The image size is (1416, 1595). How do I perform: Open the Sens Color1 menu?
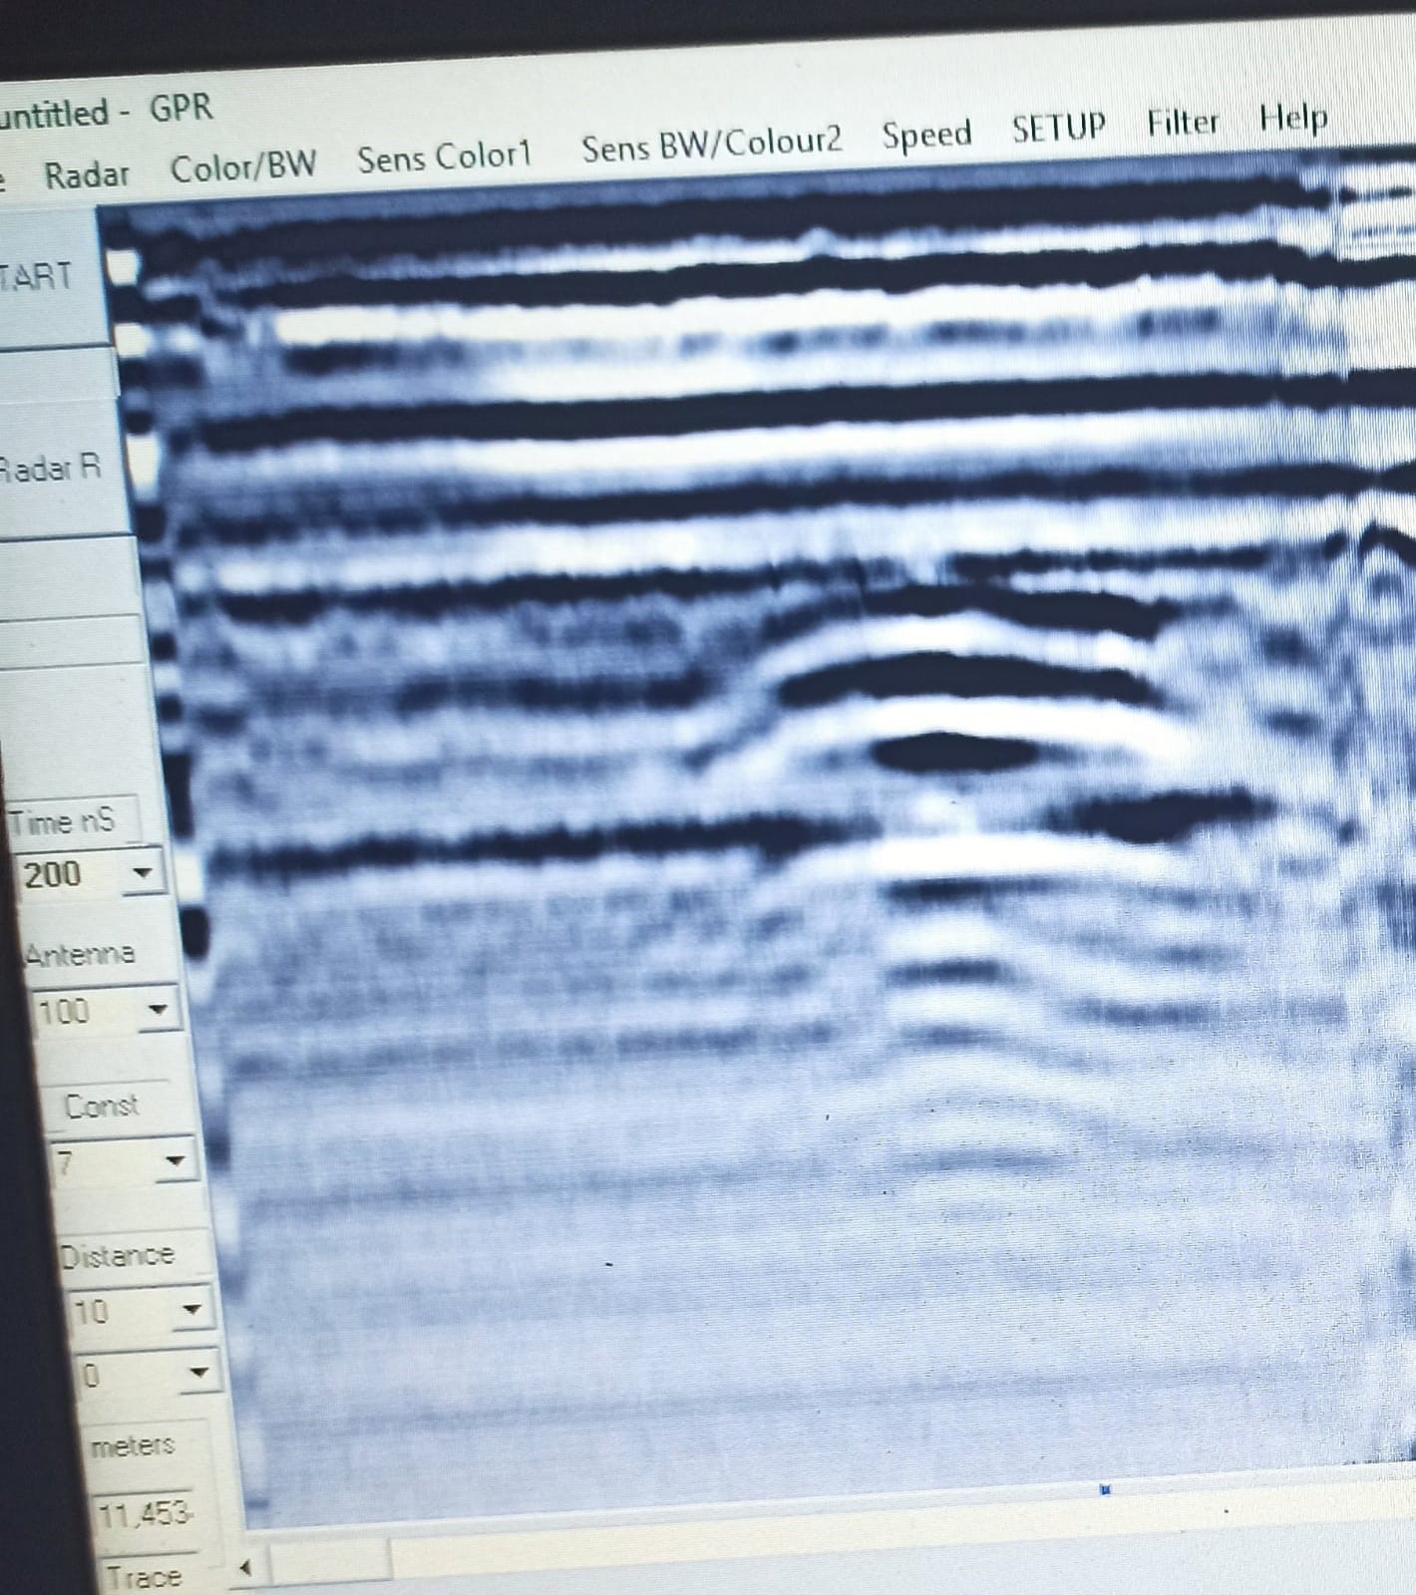coord(445,156)
